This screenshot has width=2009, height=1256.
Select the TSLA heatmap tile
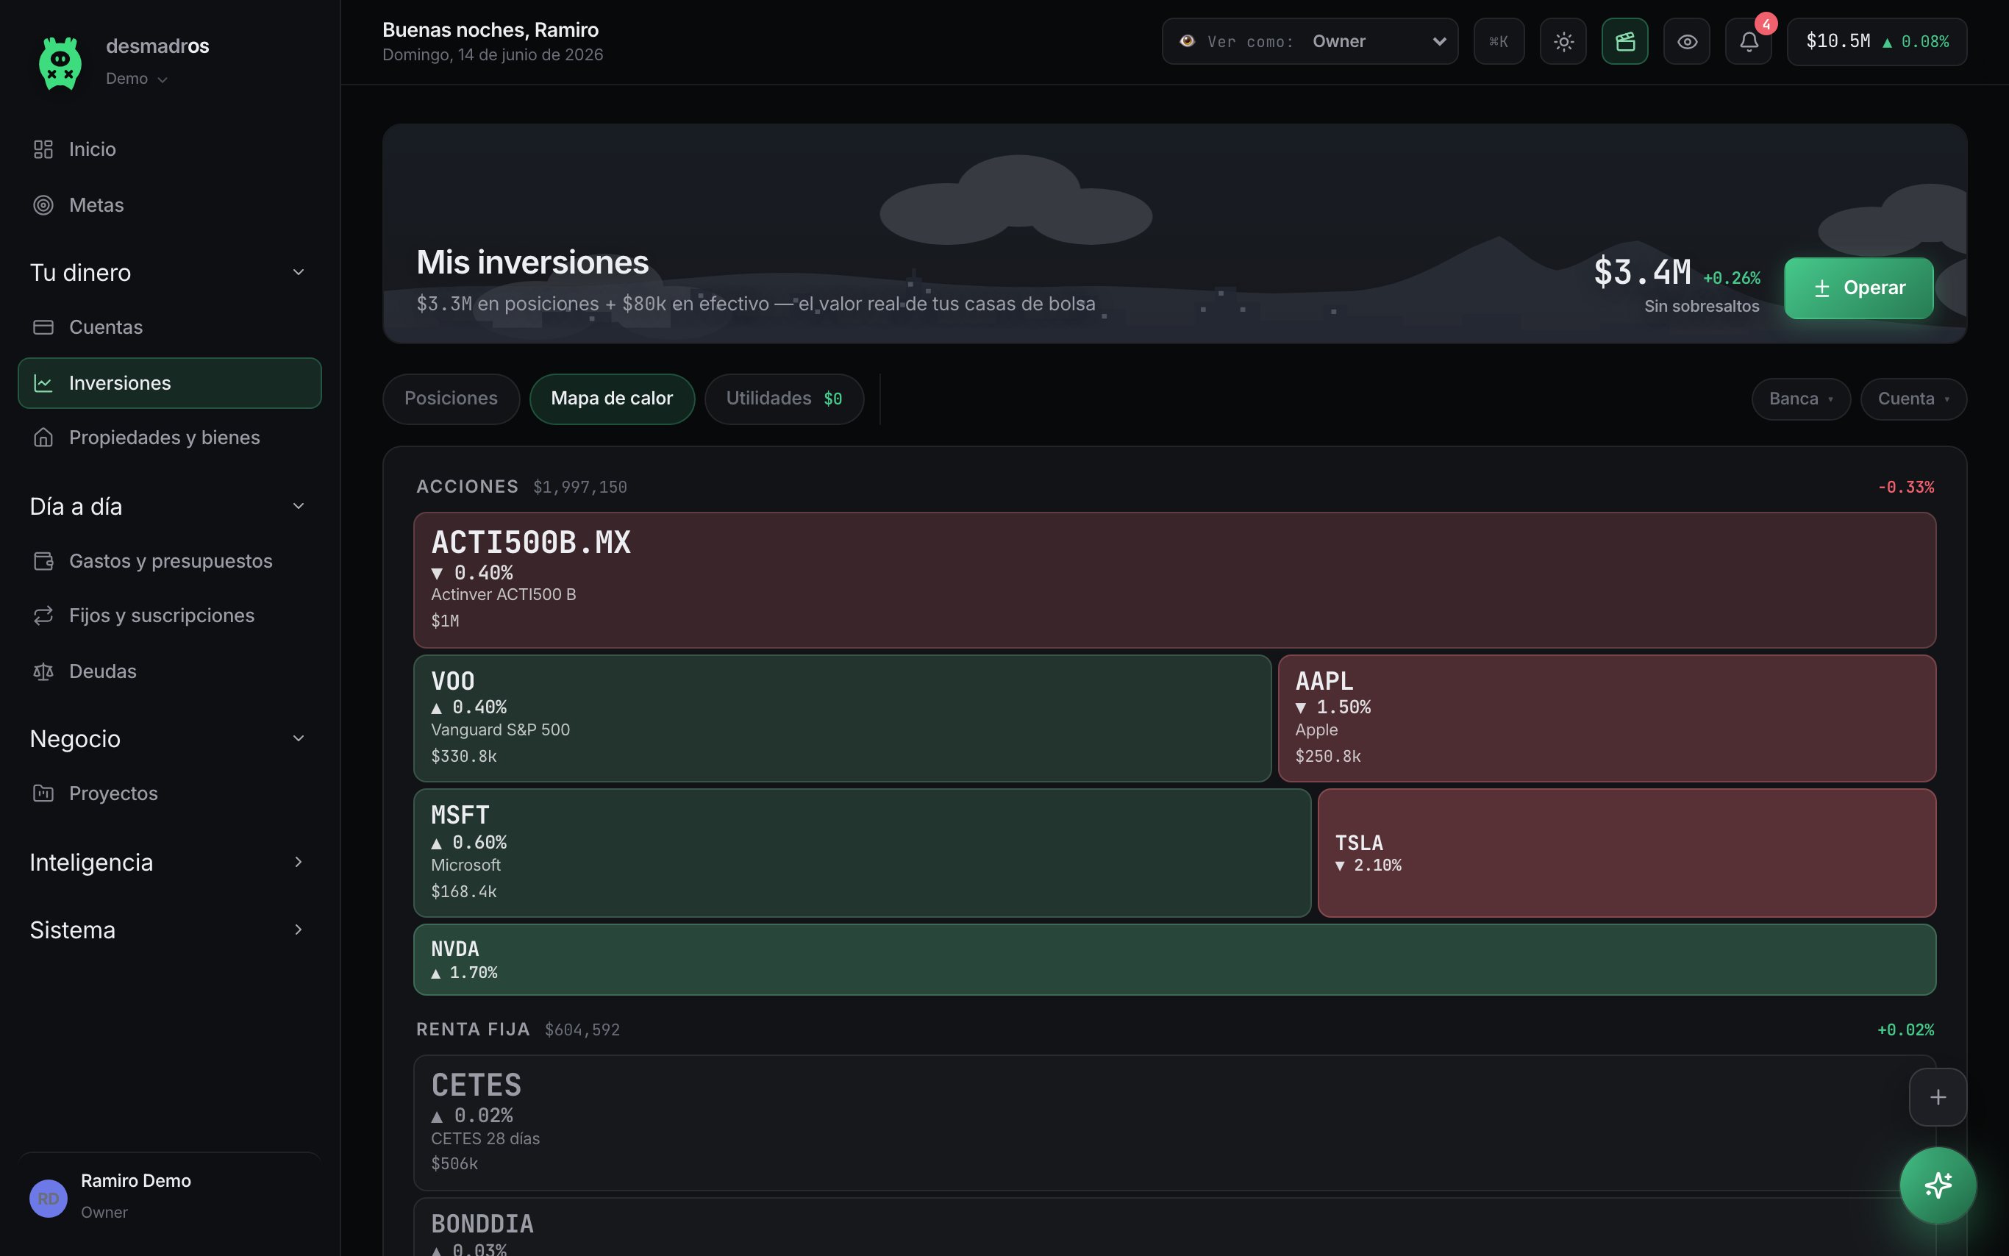(x=1627, y=853)
